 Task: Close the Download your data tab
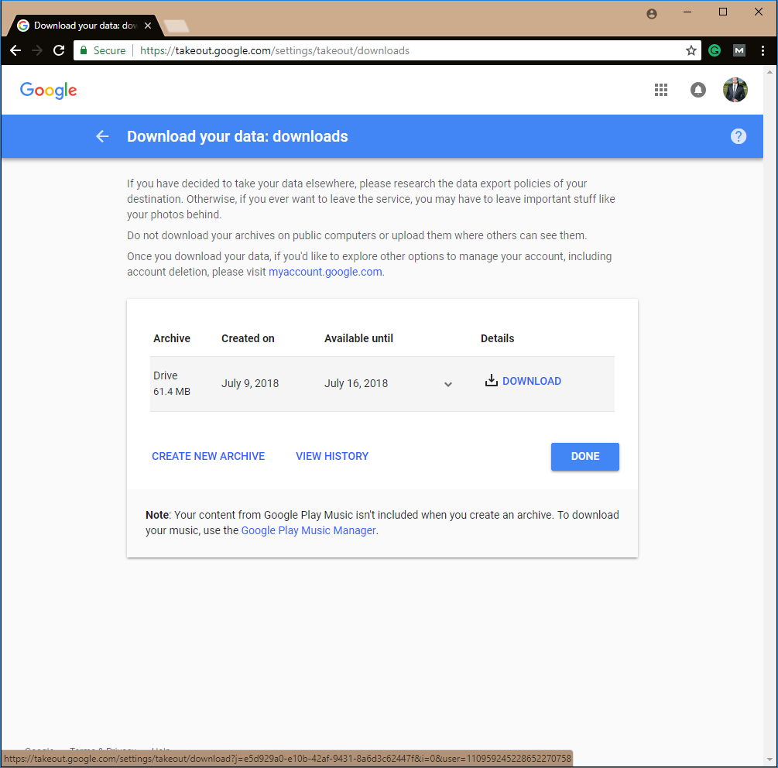tap(147, 26)
